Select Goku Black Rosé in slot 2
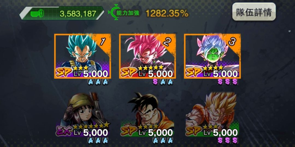295x147 pixels. pos(147,56)
